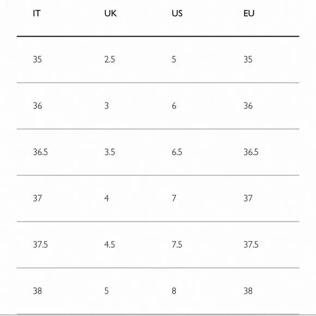Click the UK column header

[x=111, y=14]
